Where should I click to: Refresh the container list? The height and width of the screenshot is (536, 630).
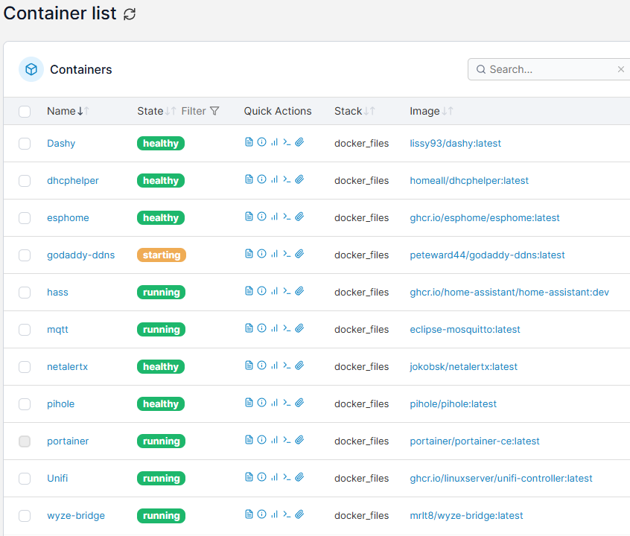tap(130, 14)
